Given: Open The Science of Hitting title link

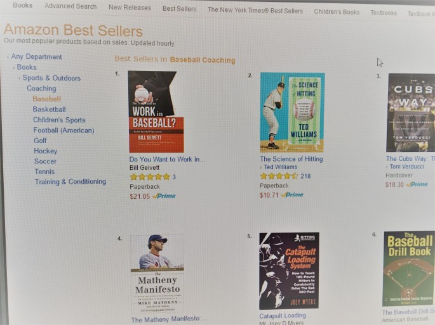Looking at the screenshot, I should pyautogui.click(x=291, y=159).
